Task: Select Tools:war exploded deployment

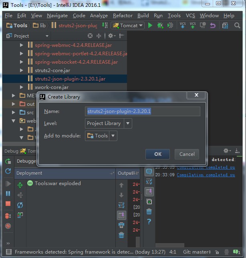Action: (58, 183)
